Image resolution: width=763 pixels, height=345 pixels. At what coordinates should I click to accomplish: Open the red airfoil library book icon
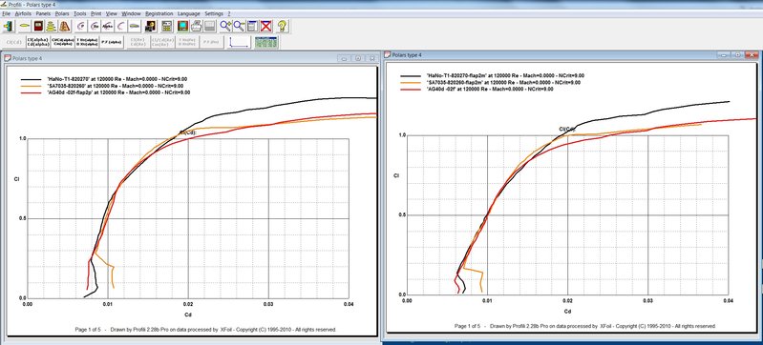click(x=38, y=26)
